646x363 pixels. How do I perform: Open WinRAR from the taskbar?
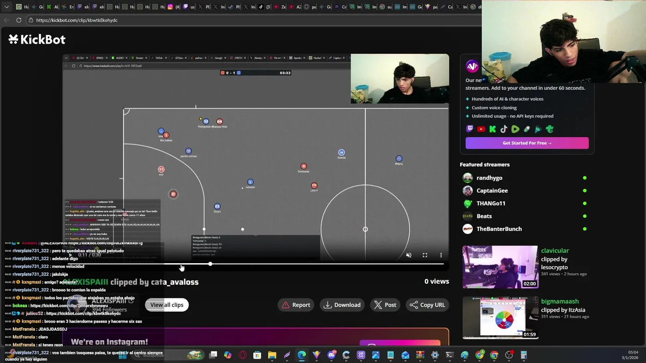coord(420,355)
